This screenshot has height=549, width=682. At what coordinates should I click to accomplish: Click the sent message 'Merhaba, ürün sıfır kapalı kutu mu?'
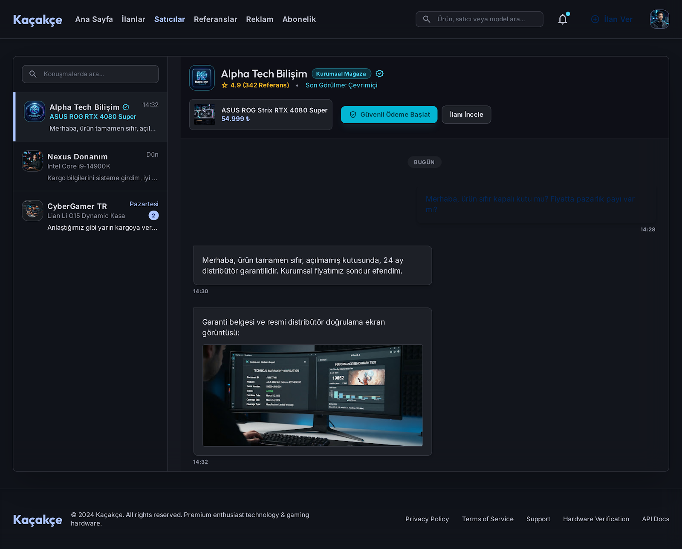536,205
